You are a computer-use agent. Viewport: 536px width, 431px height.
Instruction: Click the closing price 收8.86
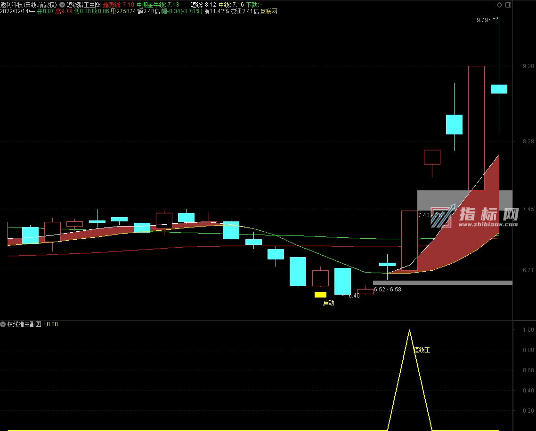click(101, 11)
